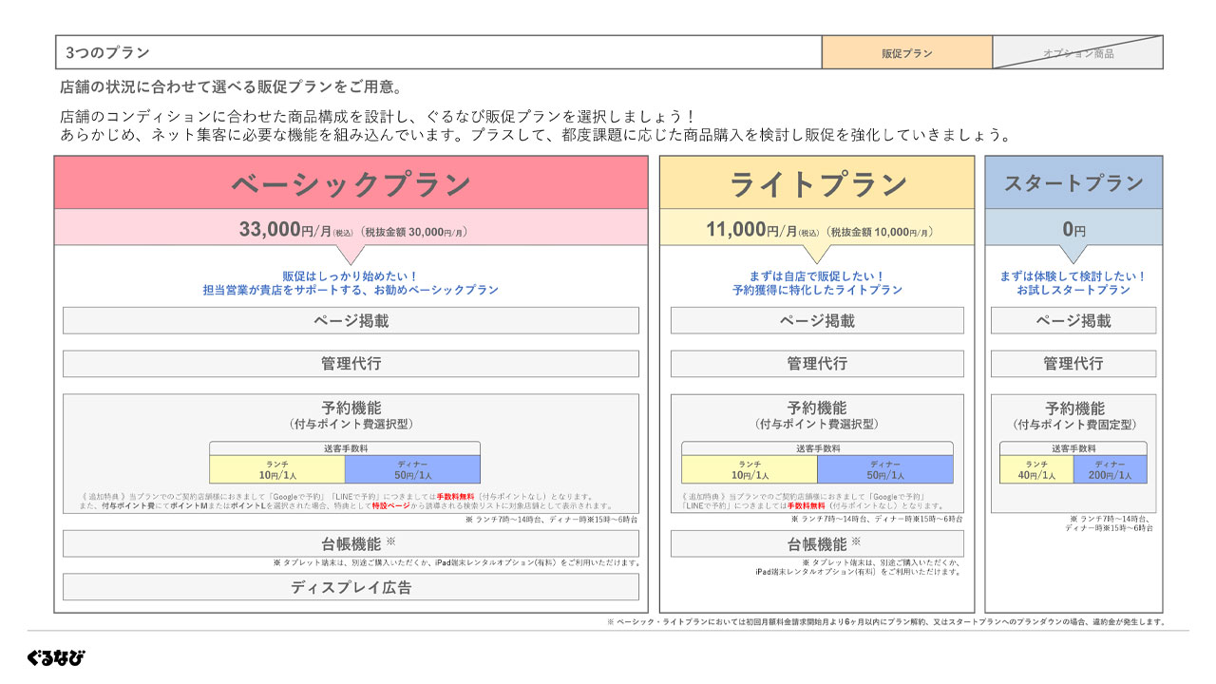The width and height of the screenshot is (1216, 684).
Task: Open the オプション商品 tab
Action: tap(1078, 52)
